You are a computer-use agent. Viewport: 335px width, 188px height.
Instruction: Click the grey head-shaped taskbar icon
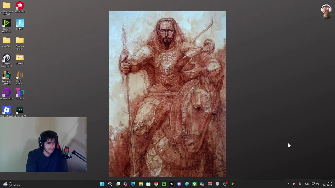(217, 184)
